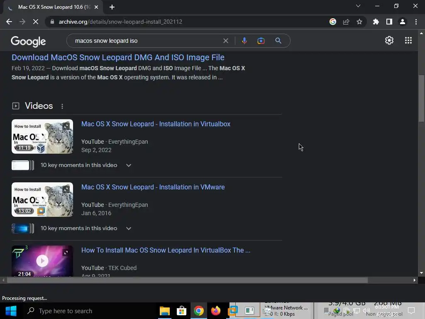Screen dimensions: 425x319
Task: Switch to Chrome in the taskbar
Action: tap(198, 311)
